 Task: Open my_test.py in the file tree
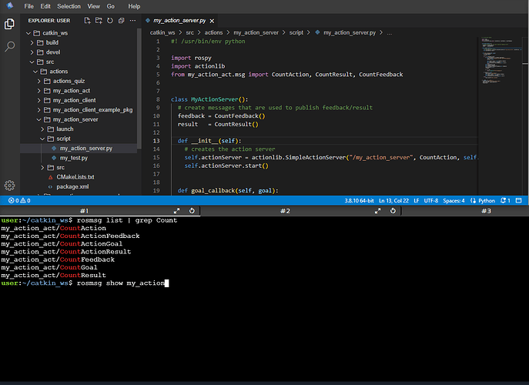(x=74, y=158)
